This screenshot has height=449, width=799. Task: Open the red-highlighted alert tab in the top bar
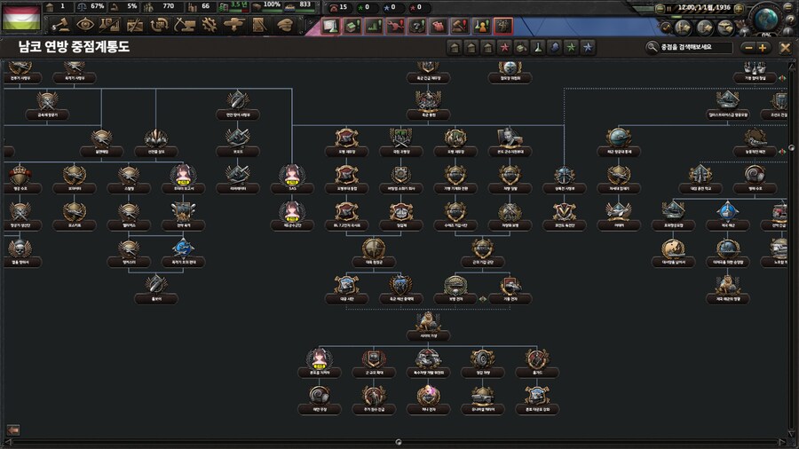502,27
